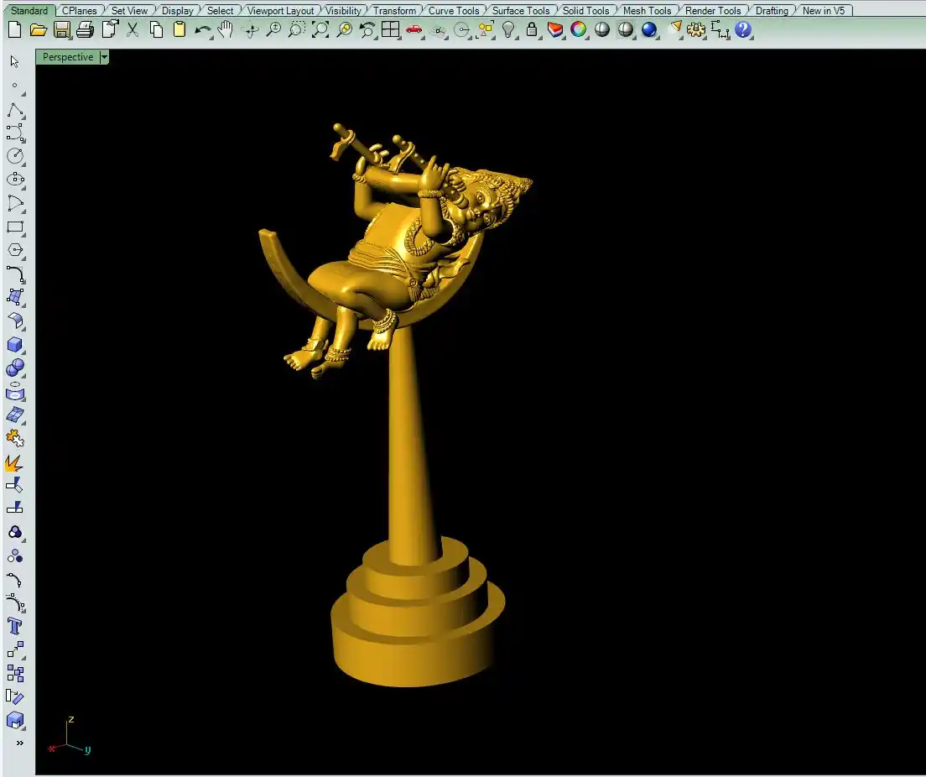
Task: Open the Perspective viewport dropdown arrow
Action: point(104,57)
